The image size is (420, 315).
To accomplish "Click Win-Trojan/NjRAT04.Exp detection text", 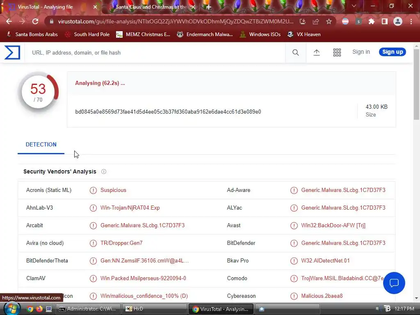I will pos(130,208).
